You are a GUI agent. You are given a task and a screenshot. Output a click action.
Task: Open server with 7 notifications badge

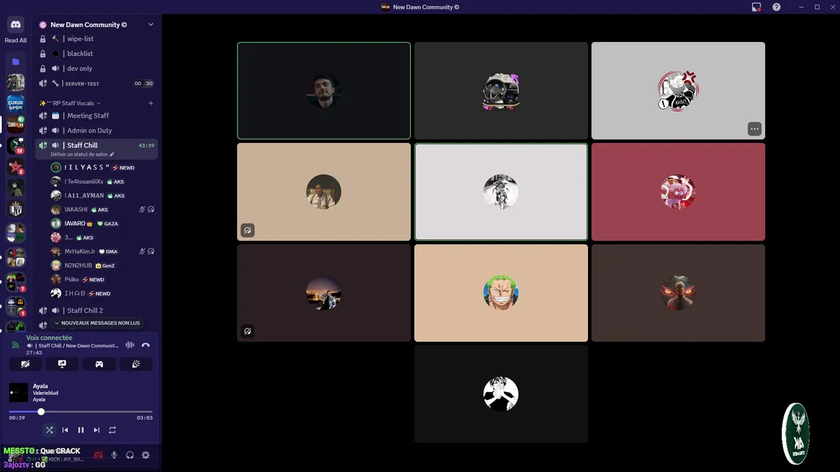click(x=16, y=282)
